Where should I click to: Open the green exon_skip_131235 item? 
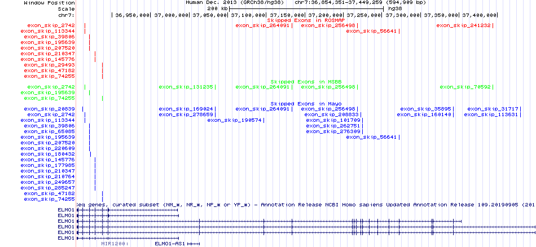pyautogui.click(x=186, y=87)
